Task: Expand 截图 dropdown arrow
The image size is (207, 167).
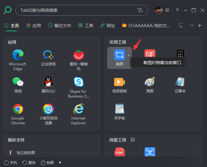Action: (x=128, y=55)
